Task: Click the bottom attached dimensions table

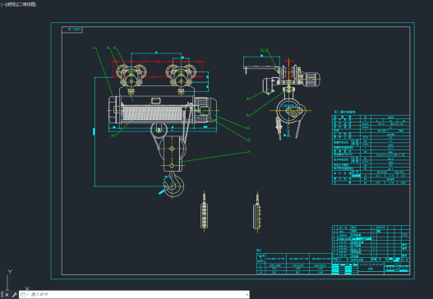Action: pos(294,264)
